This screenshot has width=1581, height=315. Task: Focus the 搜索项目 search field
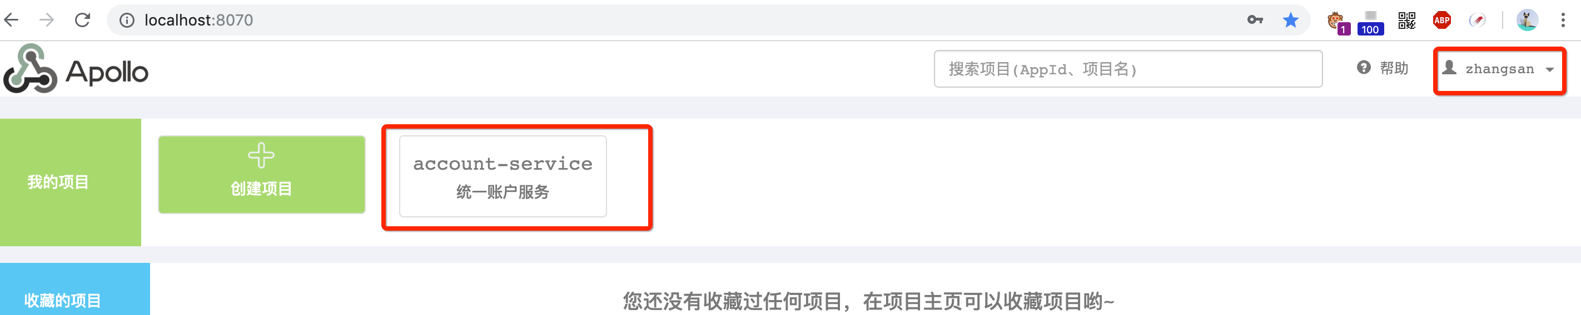click(x=1127, y=69)
